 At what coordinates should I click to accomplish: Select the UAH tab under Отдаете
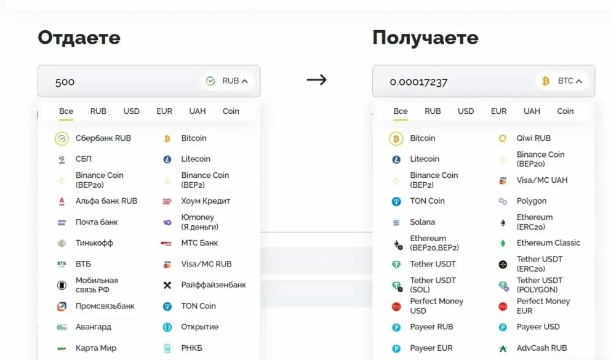point(197,111)
